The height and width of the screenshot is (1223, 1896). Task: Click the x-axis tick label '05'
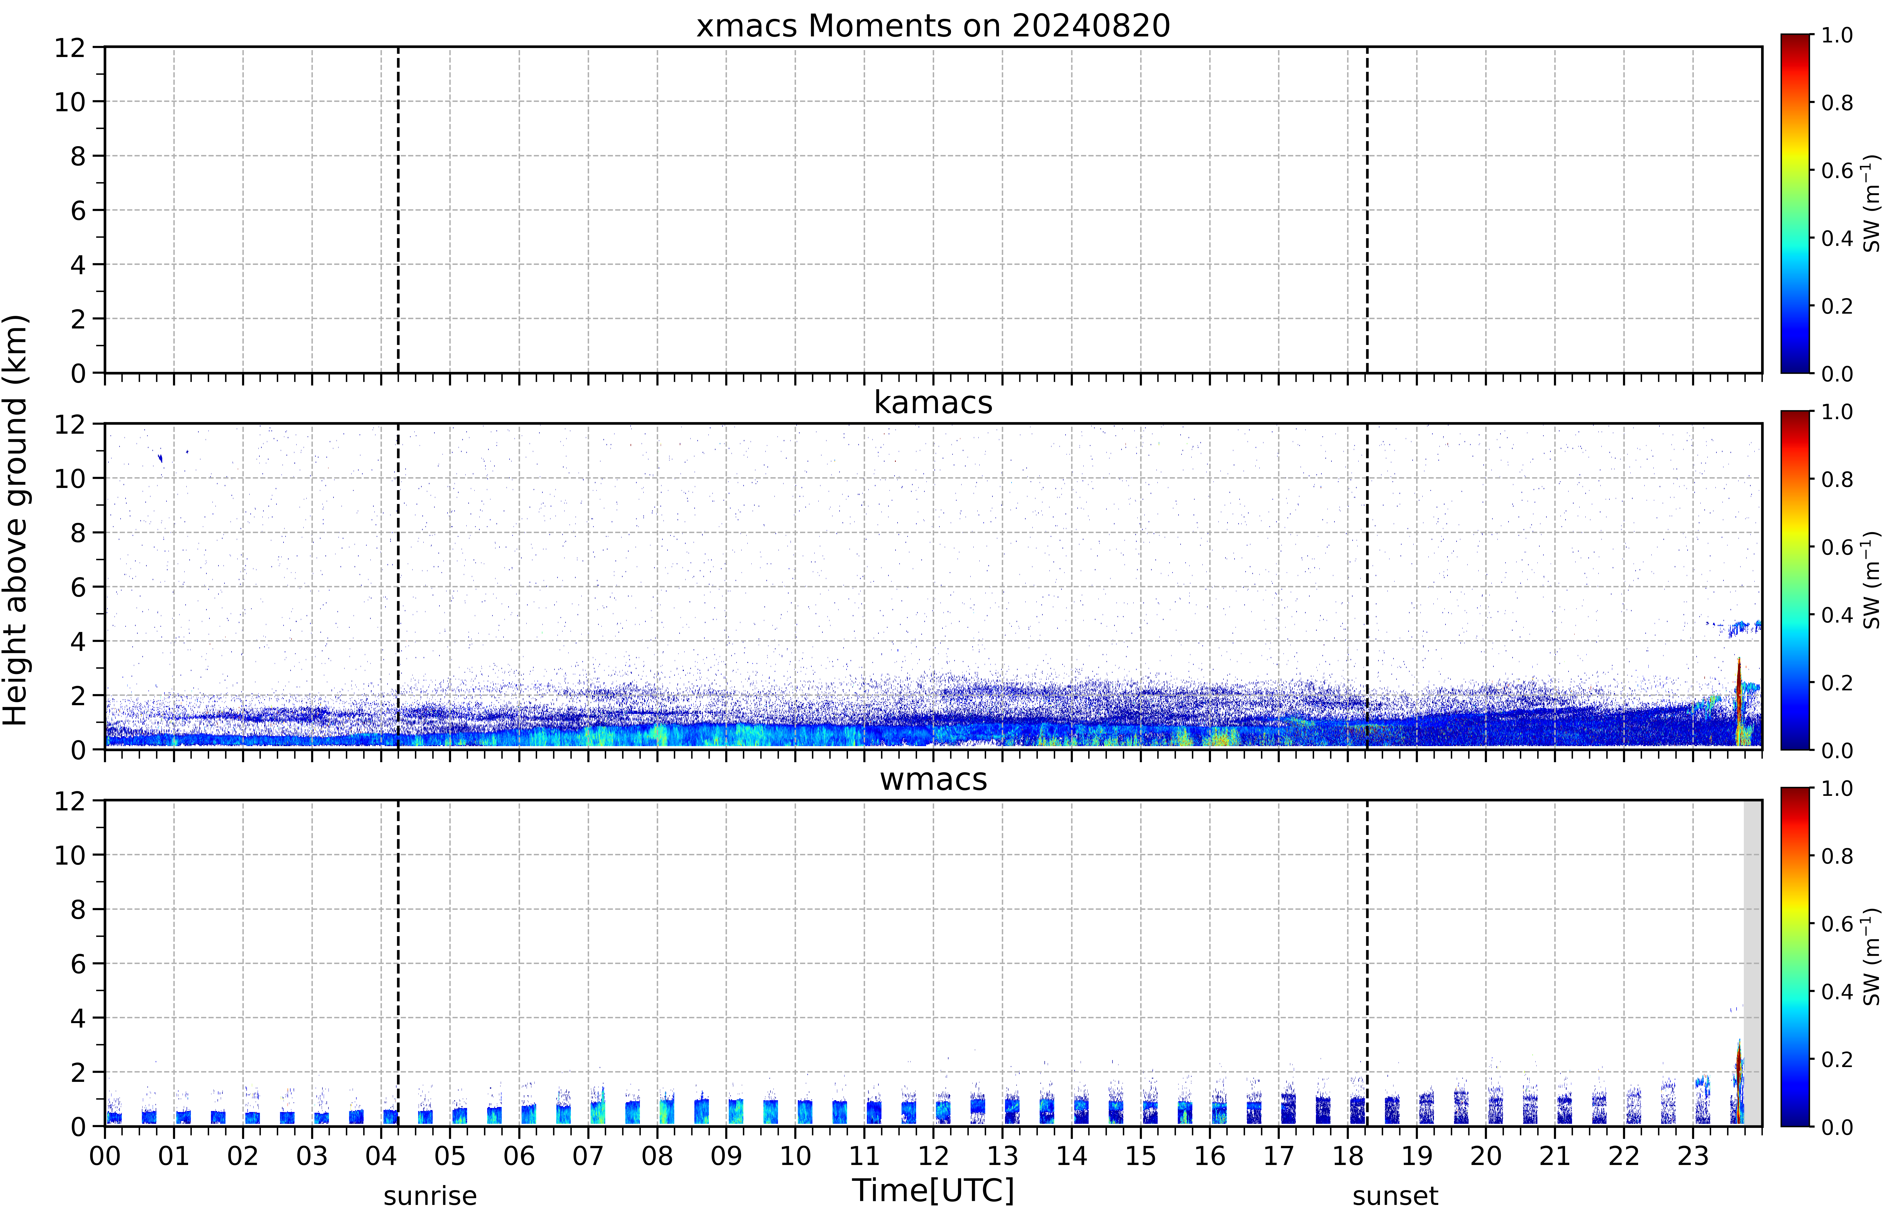coord(450,1155)
